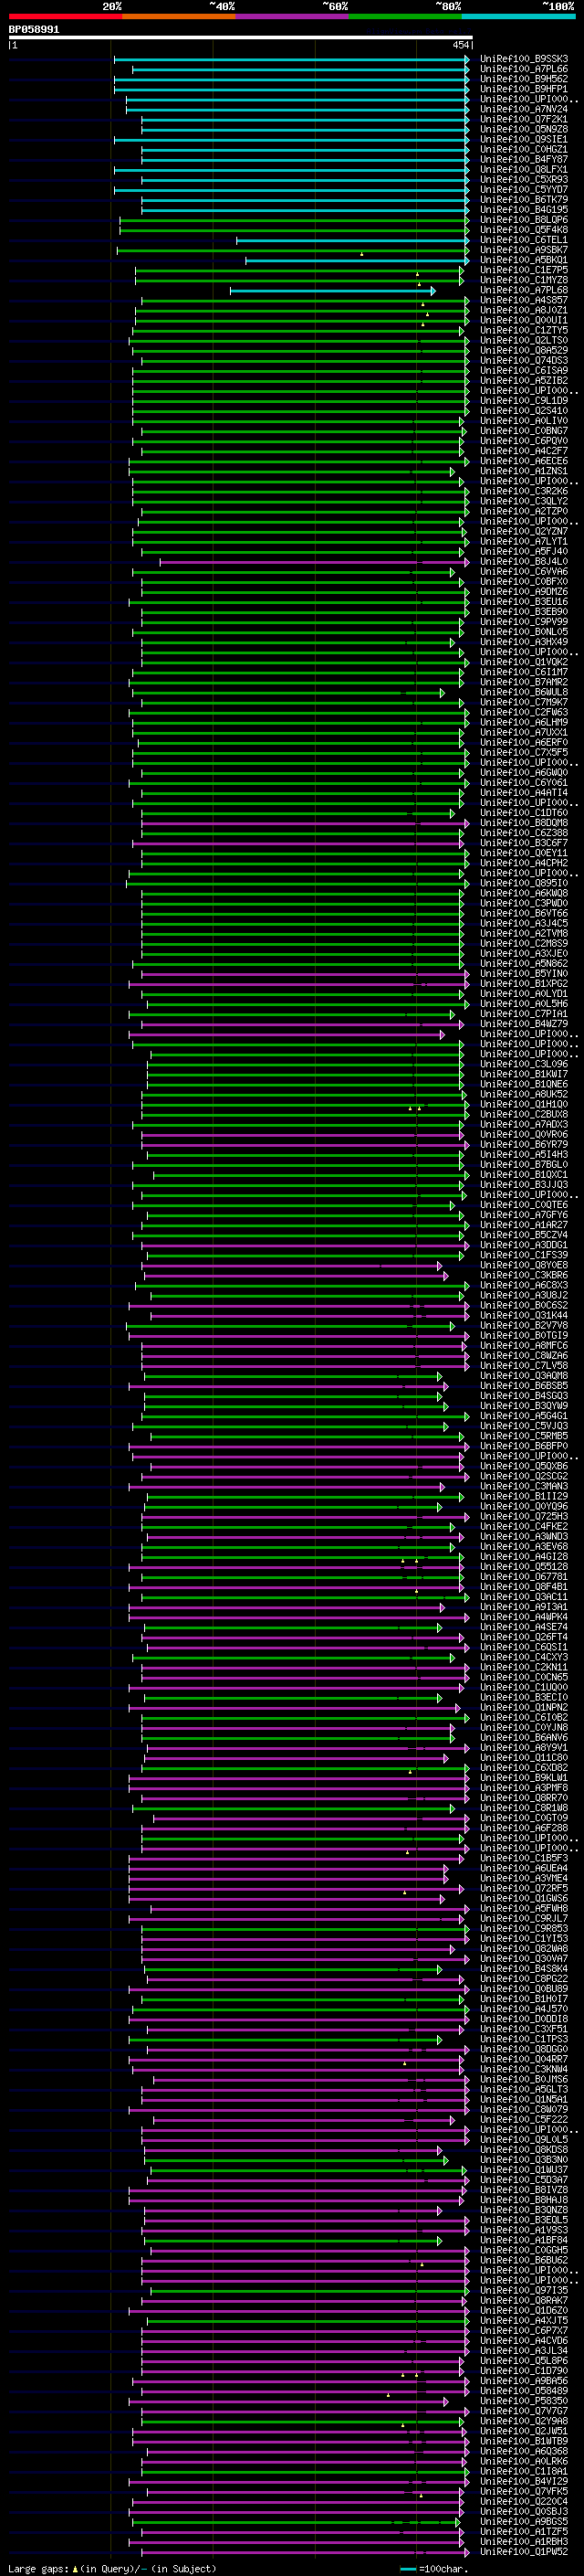Open the UniRef100_B6WUL8 hit
The height and width of the screenshot is (2576, 584).
(524, 692)
